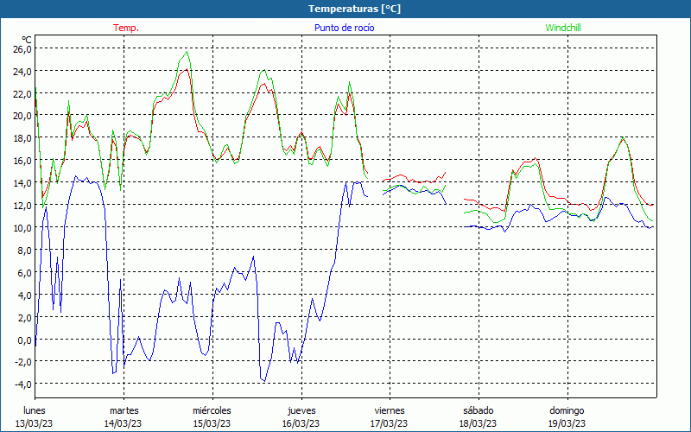Click the 'Temperaturas [°C]' chart title
This screenshot has height=432, width=691.
click(x=354, y=9)
